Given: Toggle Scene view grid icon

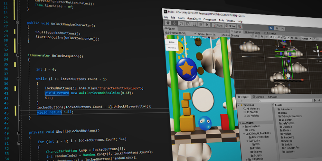Looking at the screenshot, I should (x=284, y=38).
